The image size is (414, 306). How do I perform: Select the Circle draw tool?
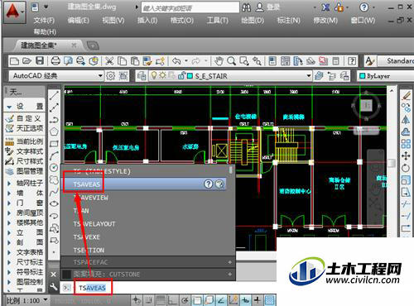54,167
